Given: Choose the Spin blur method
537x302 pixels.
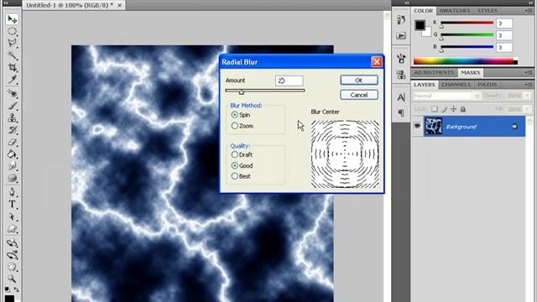Looking at the screenshot, I should [235, 115].
